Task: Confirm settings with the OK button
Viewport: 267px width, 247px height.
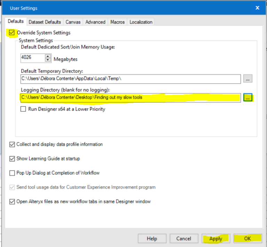Action: point(247,239)
